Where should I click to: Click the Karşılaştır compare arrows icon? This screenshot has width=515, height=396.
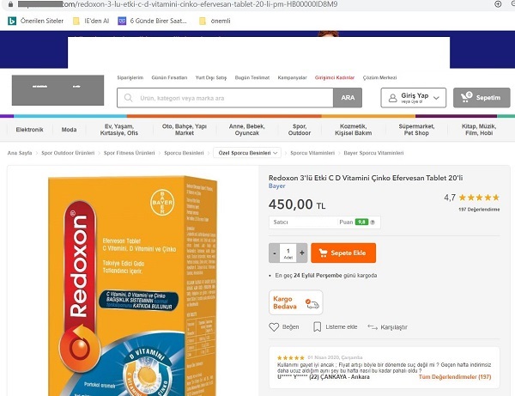click(373, 327)
